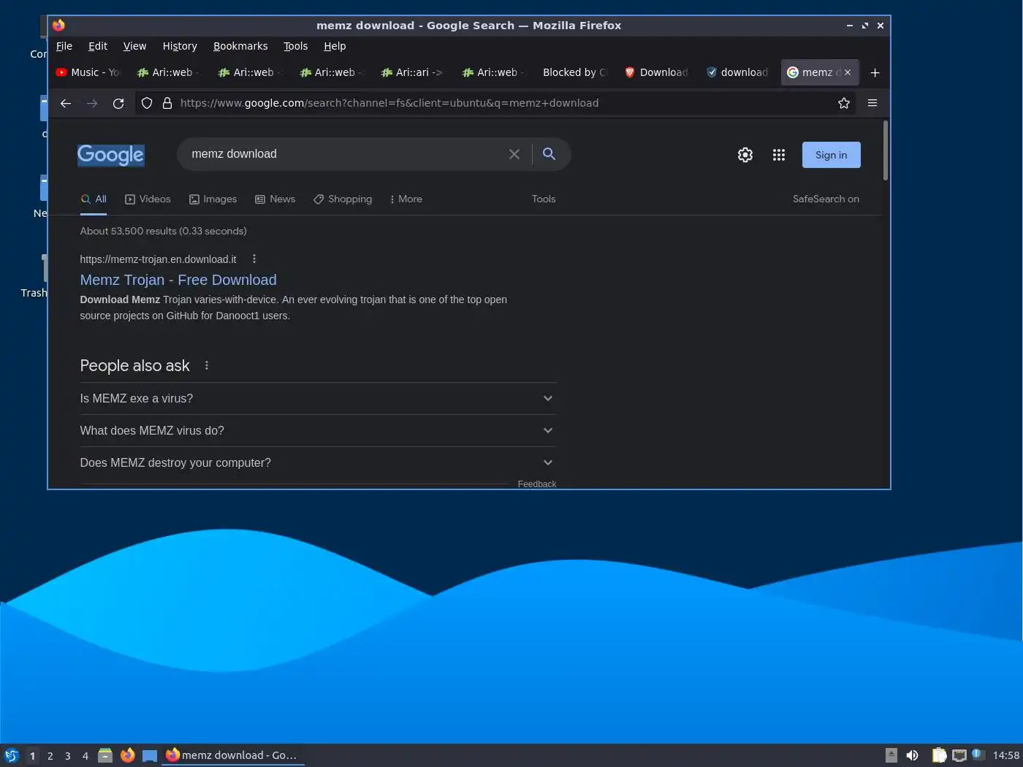Click the Sign in button
Screen dimensions: 1023x767
tap(832, 155)
